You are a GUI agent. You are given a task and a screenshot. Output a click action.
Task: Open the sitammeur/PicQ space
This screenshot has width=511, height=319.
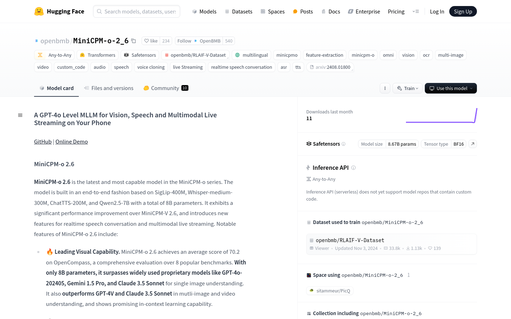[330, 291]
